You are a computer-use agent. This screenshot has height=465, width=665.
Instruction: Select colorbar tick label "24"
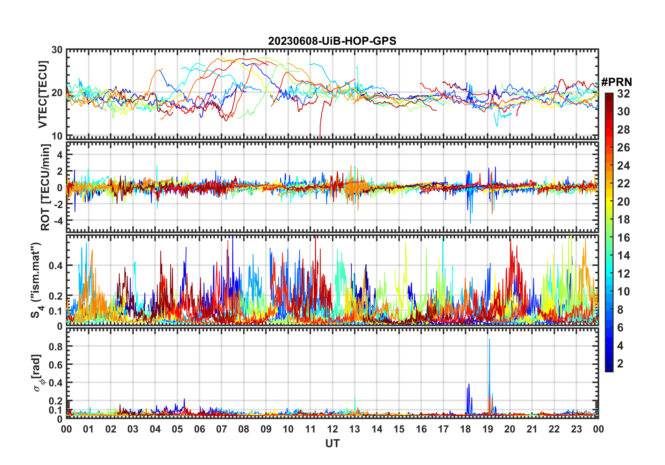[x=623, y=165]
